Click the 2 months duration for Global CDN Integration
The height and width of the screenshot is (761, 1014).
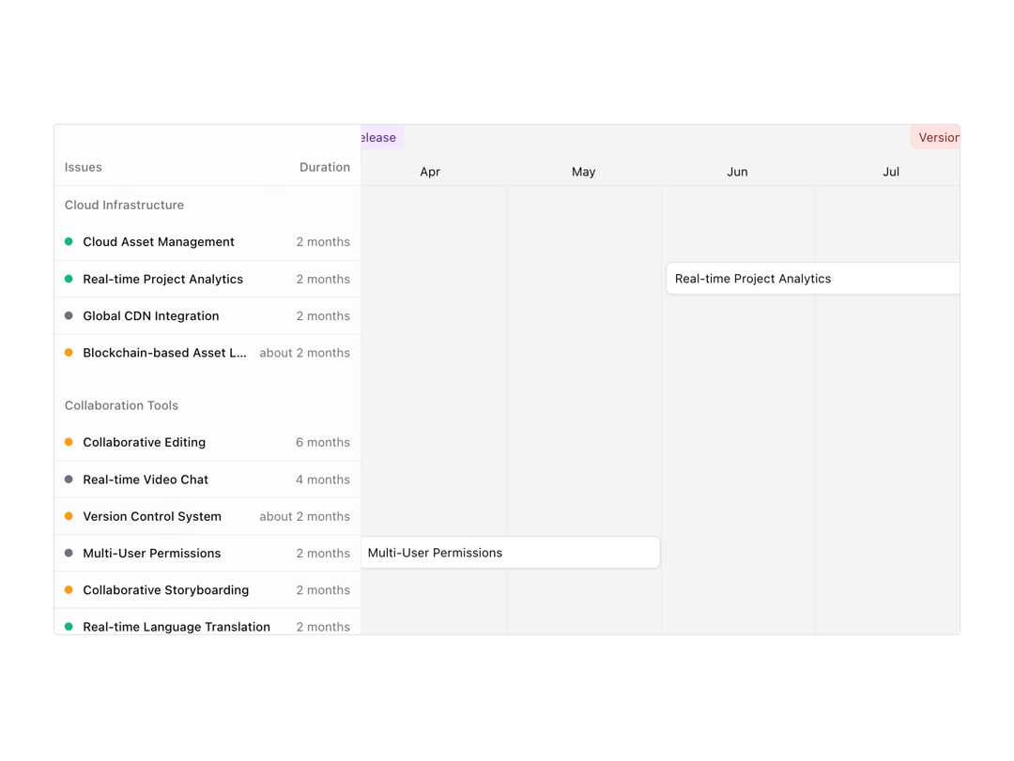(x=323, y=316)
